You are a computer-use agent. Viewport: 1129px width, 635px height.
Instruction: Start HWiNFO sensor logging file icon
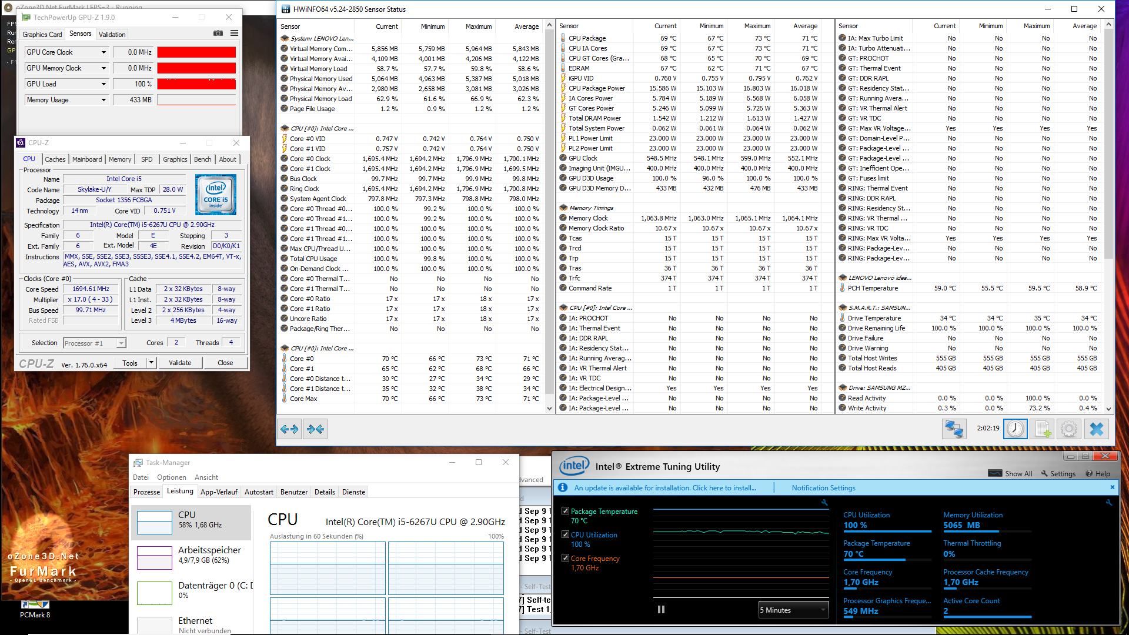[1042, 429]
